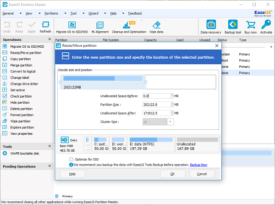Open the Tool menu
This screenshot has height=205, width=275.
click(73, 13)
